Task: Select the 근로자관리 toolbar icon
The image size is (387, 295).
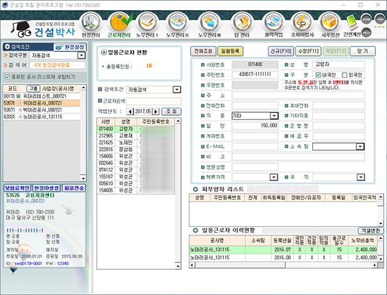Action: tap(119, 25)
